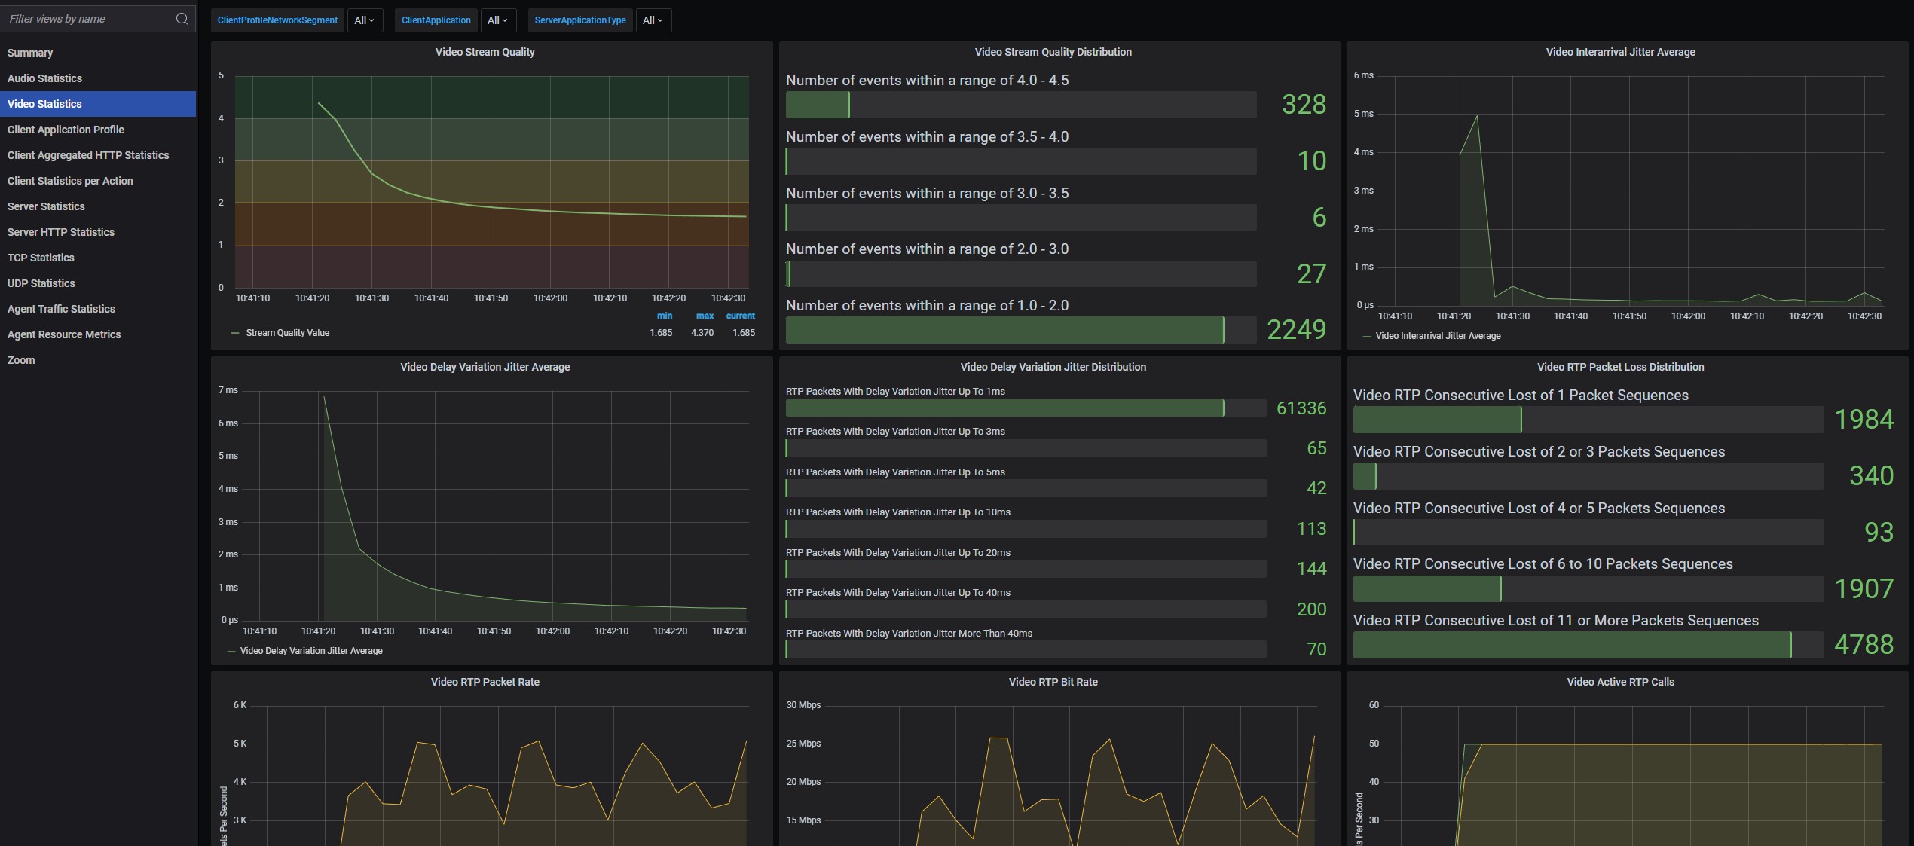Switch to Audio Statistics view
1914x846 pixels.
pyautogui.click(x=44, y=78)
